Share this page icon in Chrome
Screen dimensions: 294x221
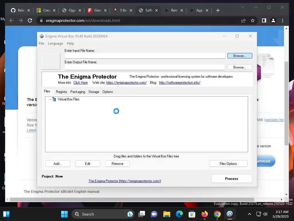243,20
